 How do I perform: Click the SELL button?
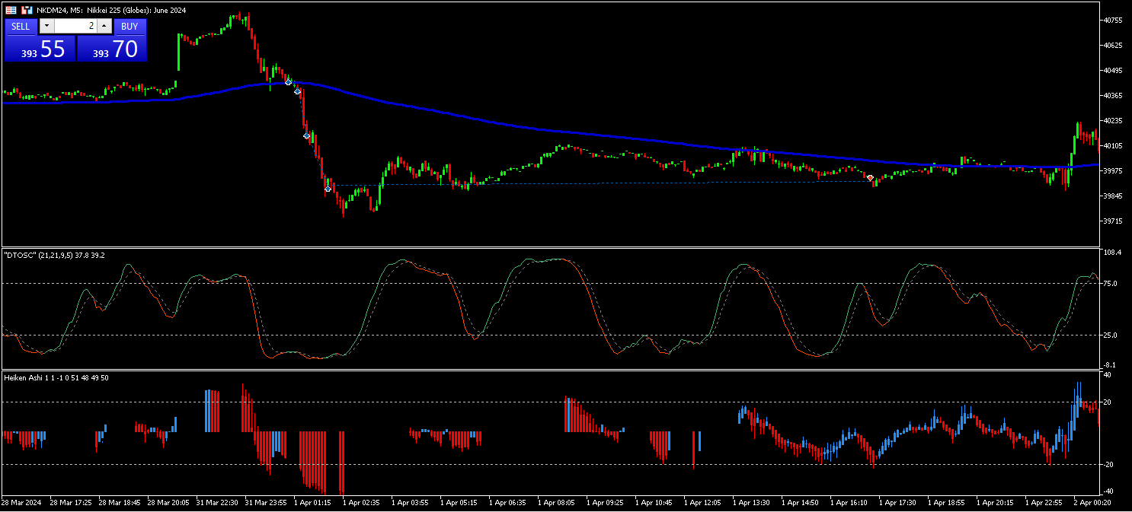coord(21,26)
